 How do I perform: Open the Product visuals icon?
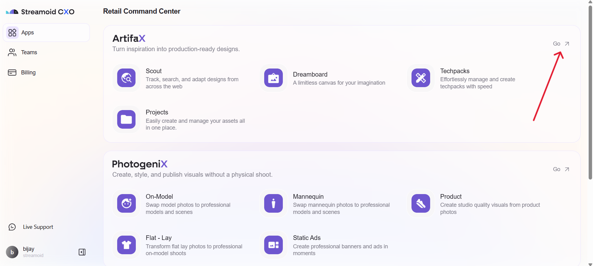click(421, 203)
